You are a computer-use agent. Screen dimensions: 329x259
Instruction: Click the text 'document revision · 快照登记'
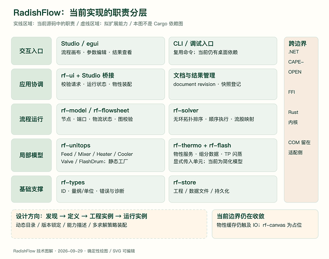pyautogui.click(x=207, y=84)
